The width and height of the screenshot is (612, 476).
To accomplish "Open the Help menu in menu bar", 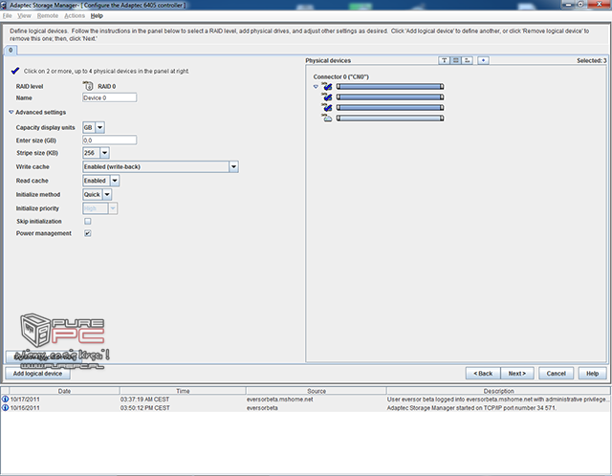I will pos(97,15).
